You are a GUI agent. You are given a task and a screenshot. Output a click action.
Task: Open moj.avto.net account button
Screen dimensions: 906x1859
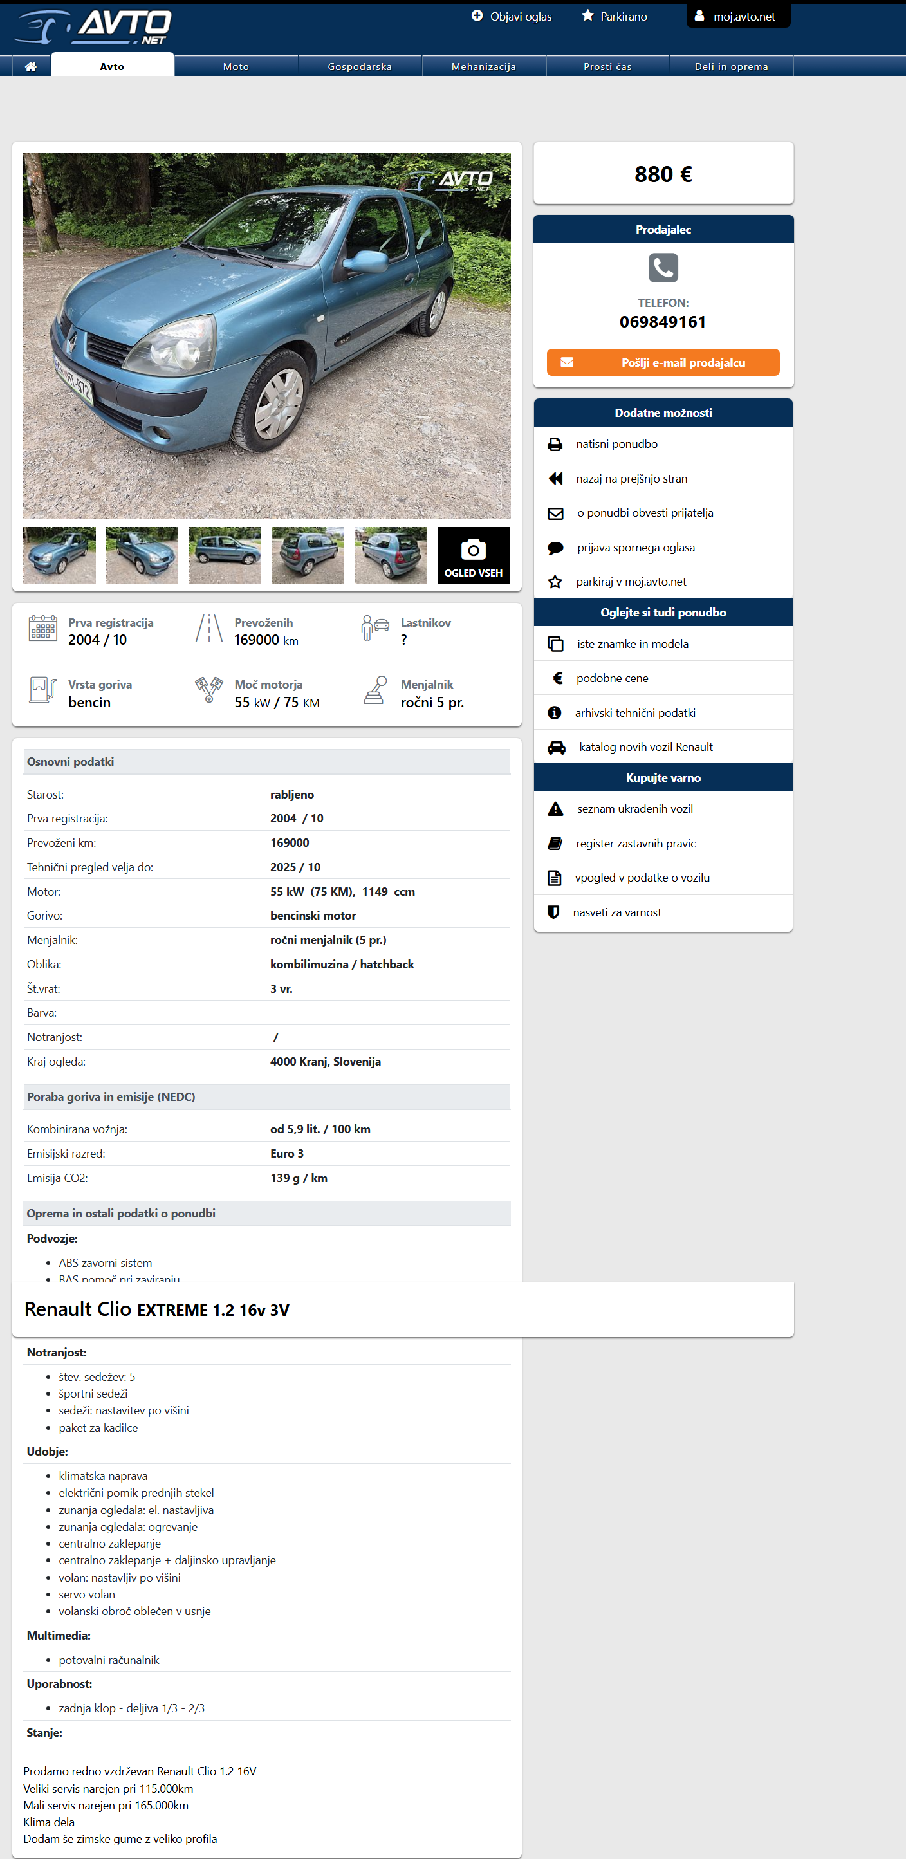coord(738,15)
